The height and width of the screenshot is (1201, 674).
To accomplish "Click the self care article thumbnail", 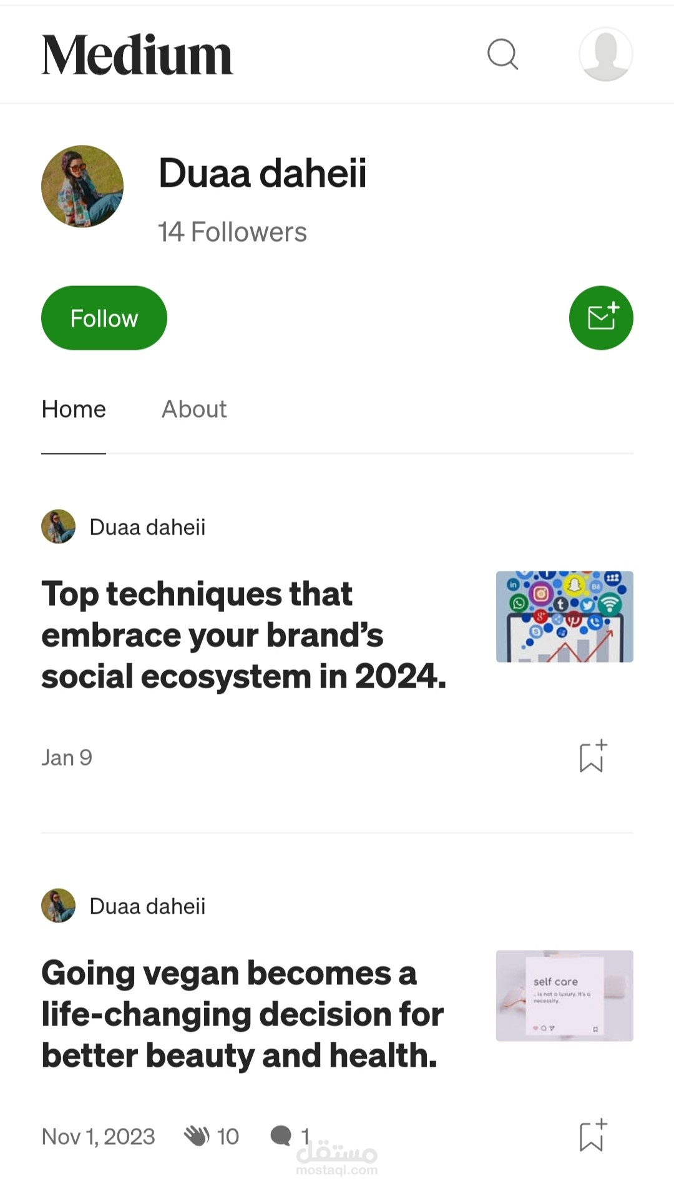I will (564, 996).
